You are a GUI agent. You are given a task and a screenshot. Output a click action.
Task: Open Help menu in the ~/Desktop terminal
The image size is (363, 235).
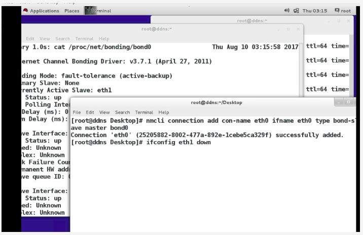click(x=164, y=112)
